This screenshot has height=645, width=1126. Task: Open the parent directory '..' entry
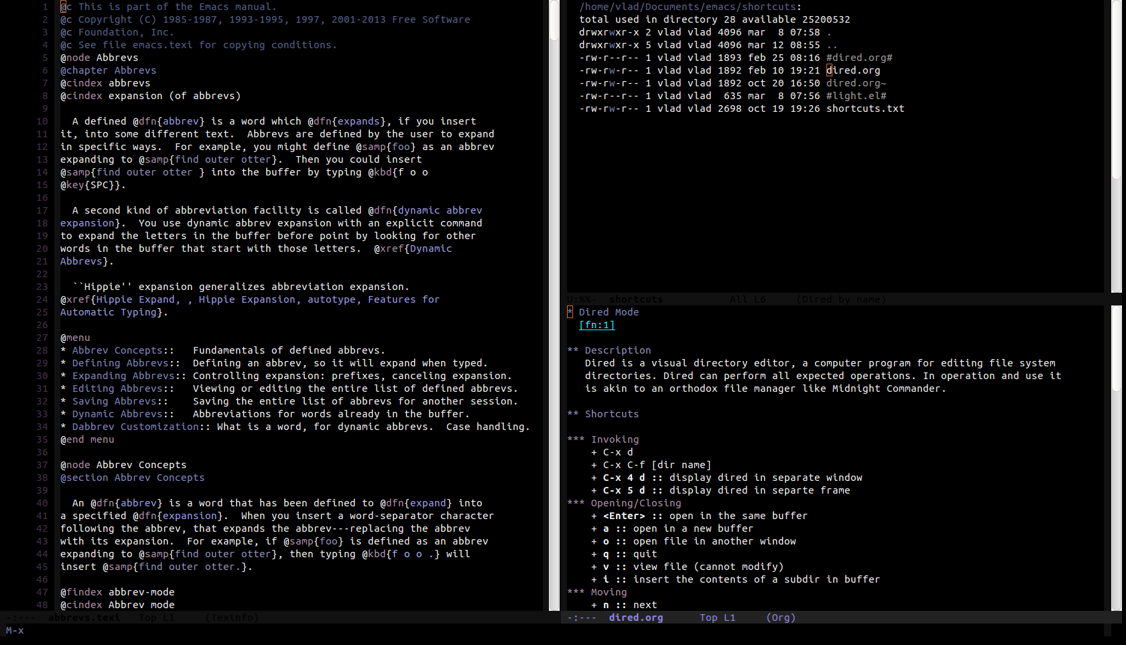click(x=832, y=45)
